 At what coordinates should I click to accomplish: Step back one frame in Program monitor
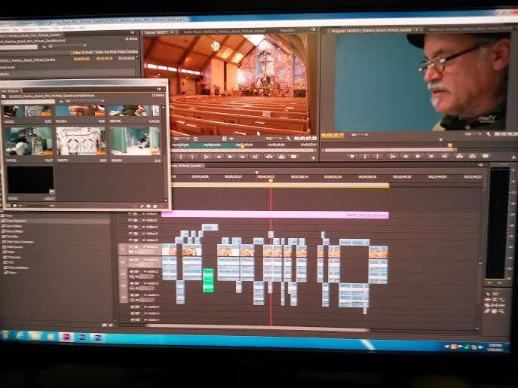point(406,156)
